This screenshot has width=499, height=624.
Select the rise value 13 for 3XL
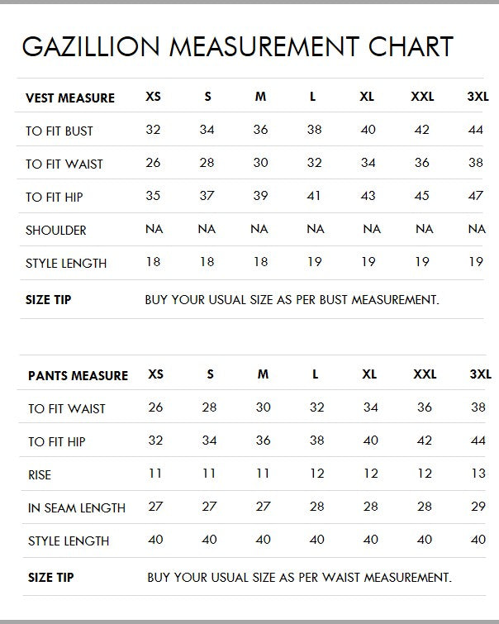point(478,474)
